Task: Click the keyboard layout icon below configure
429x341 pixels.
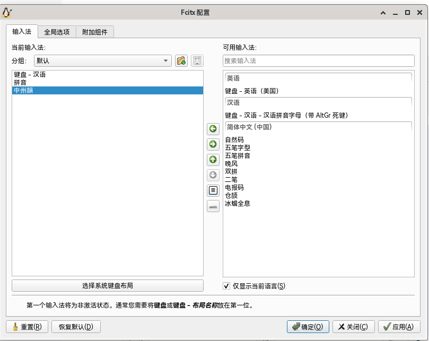Action: click(213, 206)
